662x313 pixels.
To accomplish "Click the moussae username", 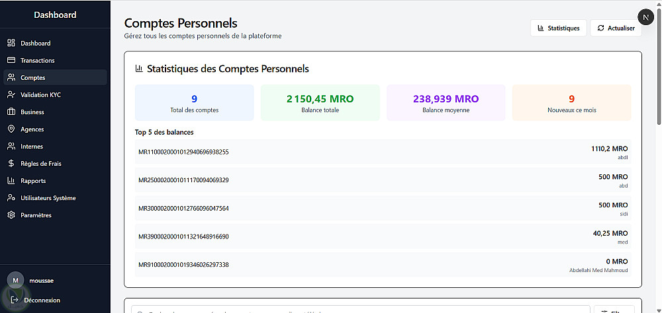I will point(41,281).
